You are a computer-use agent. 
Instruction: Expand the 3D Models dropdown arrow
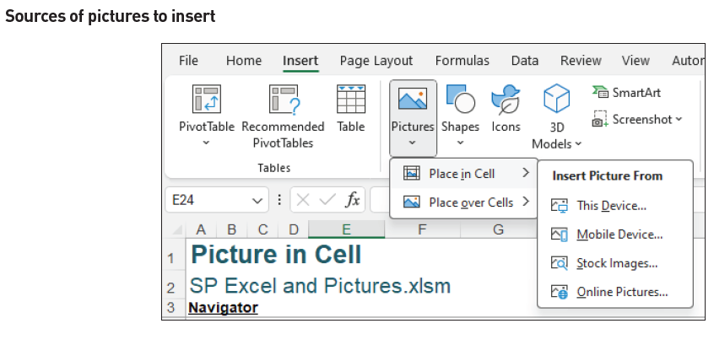click(578, 144)
